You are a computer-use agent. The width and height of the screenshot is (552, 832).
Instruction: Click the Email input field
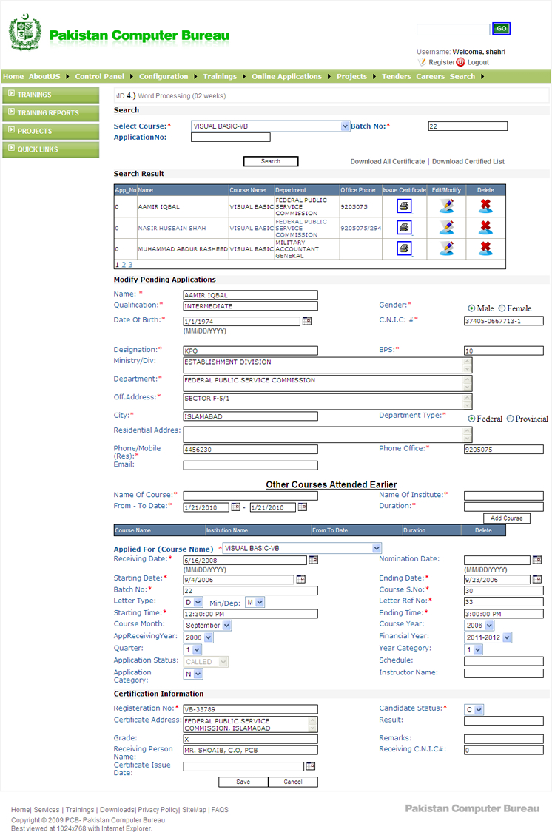251,465
